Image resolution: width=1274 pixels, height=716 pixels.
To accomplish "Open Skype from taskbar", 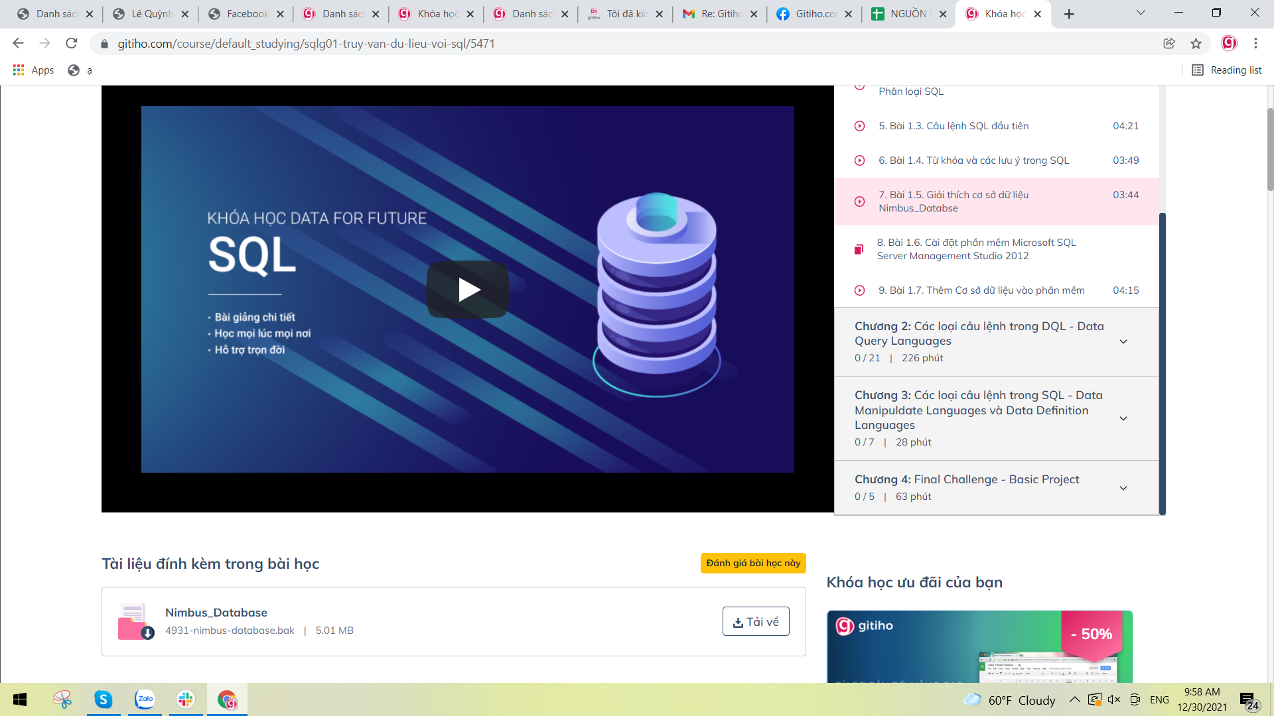I will [103, 699].
